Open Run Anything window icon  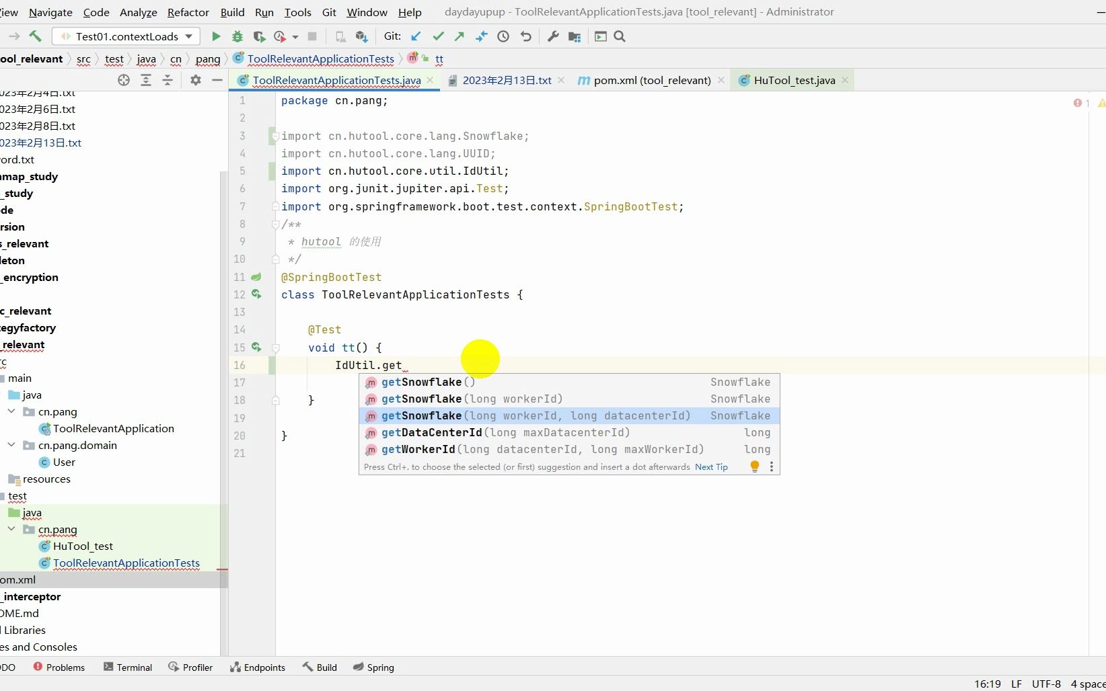(x=601, y=36)
